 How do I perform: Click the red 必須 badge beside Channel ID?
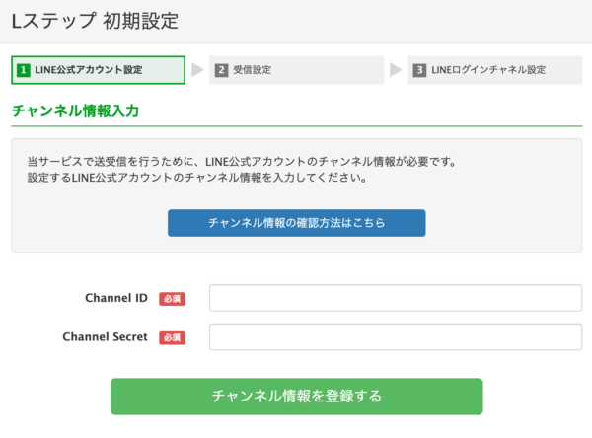tap(172, 298)
